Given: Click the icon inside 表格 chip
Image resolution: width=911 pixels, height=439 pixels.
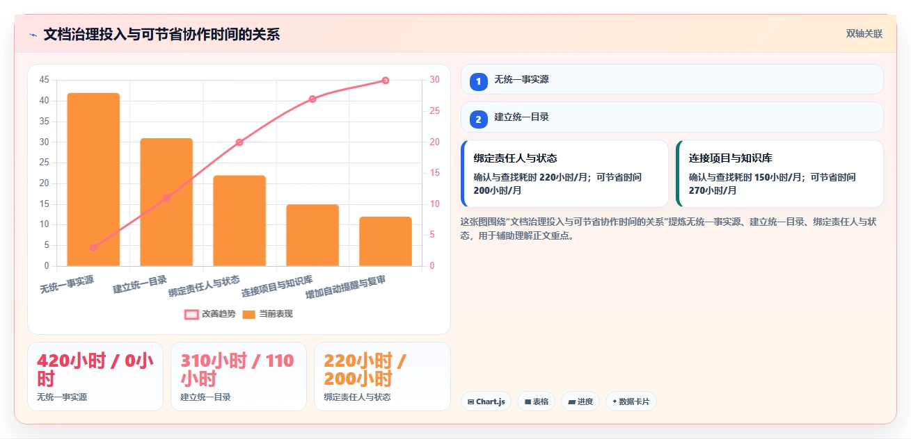Looking at the screenshot, I should coord(528,401).
